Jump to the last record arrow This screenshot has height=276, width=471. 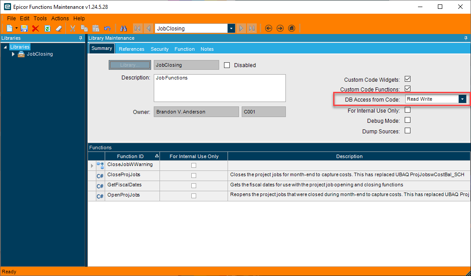tap(252, 28)
